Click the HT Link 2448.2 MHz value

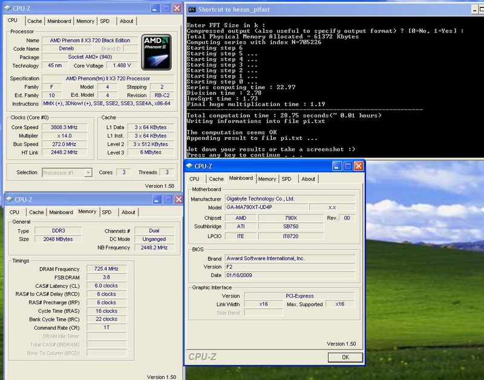point(64,152)
